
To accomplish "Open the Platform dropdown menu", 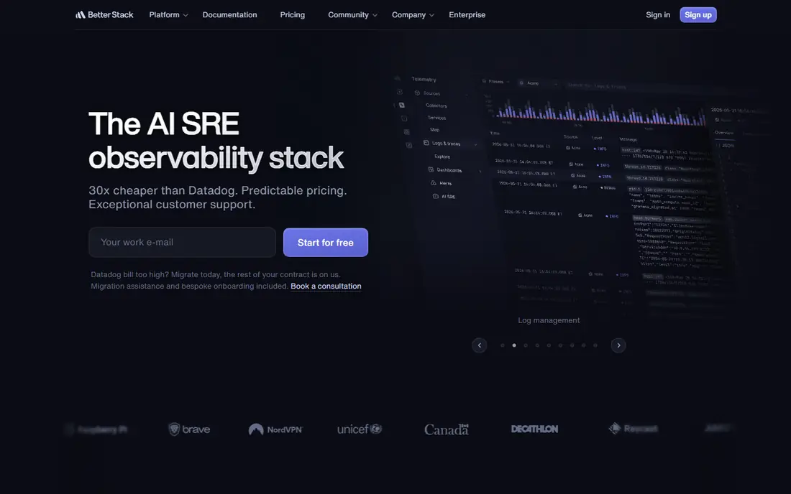I will (168, 14).
